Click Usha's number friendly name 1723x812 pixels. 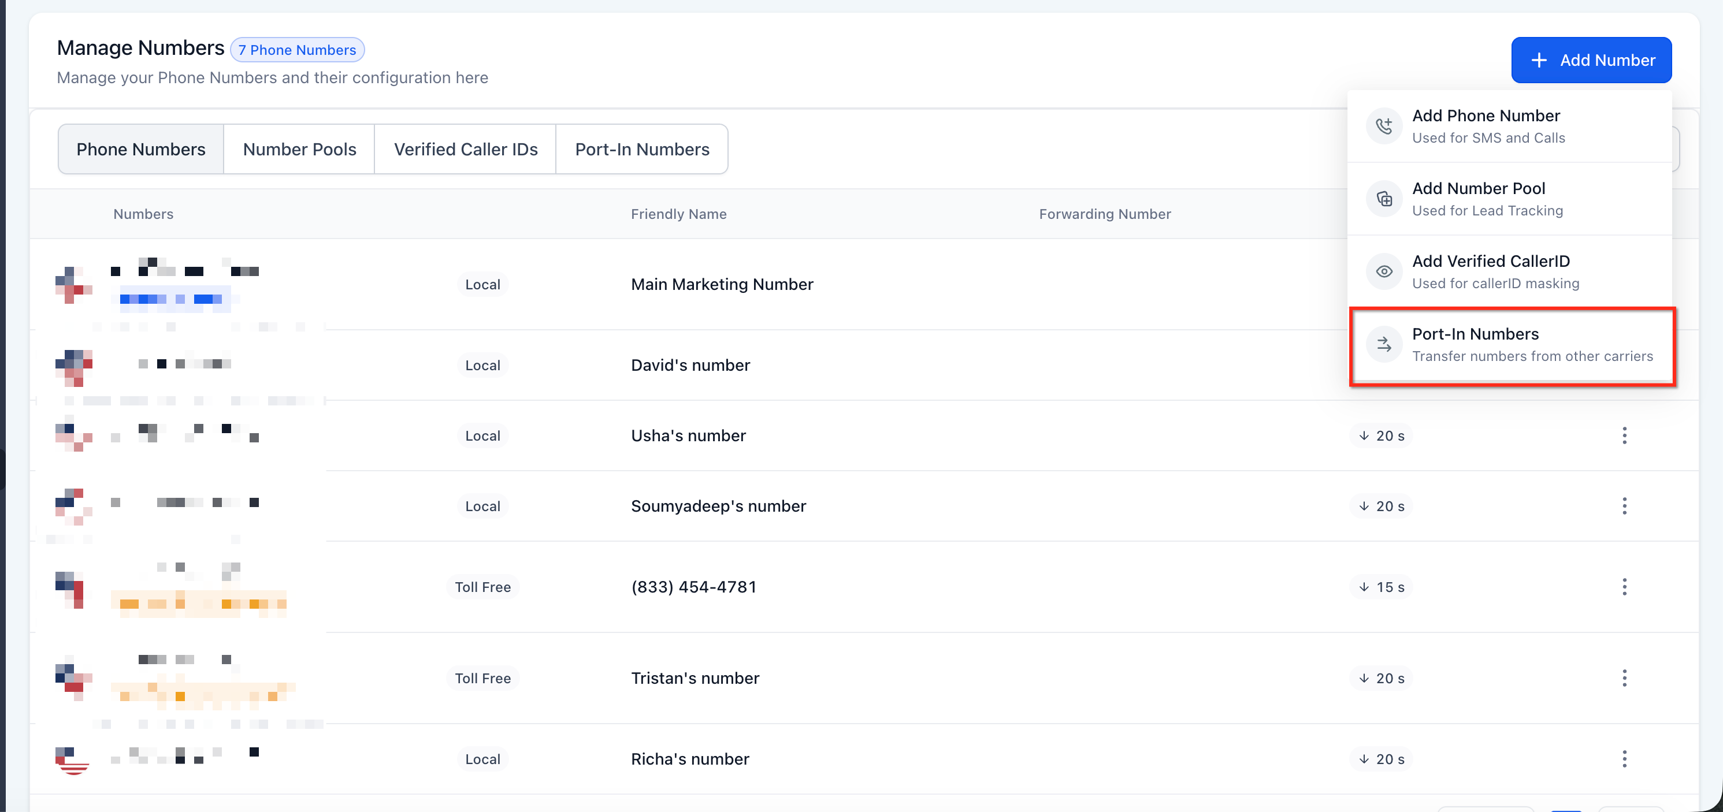coord(688,435)
